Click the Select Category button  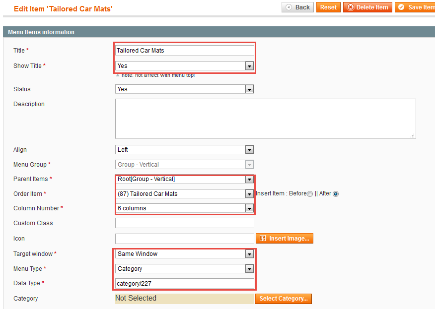(x=284, y=299)
